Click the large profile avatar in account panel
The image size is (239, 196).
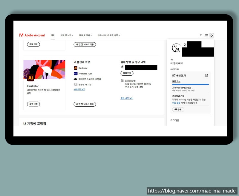tap(176, 48)
